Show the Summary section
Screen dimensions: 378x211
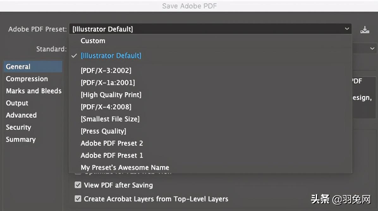coord(21,139)
